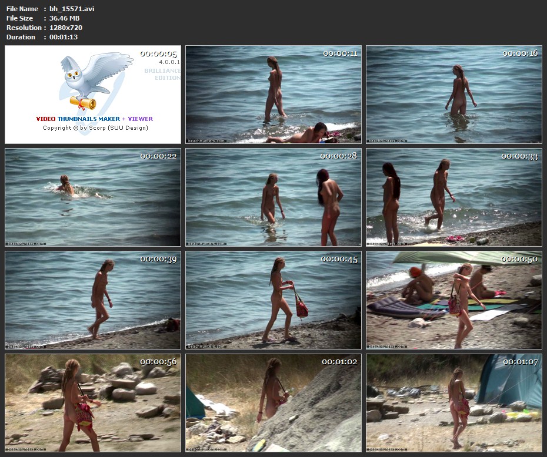The height and width of the screenshot is (457, 547).
Task: Open the thumbnail at 00:00:16
Action: point(453,95)
